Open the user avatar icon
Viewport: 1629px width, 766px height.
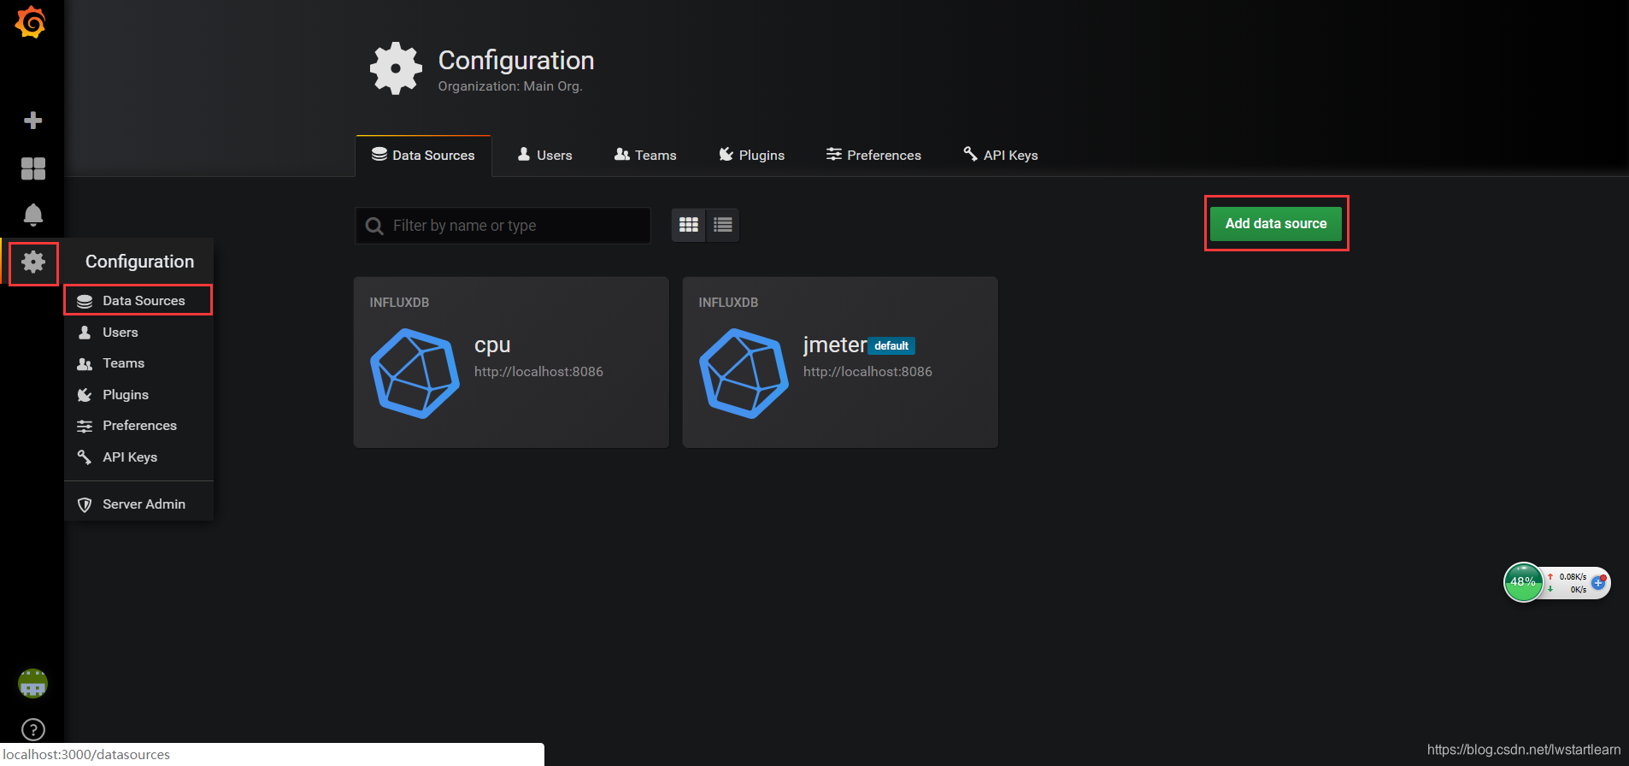point(32,683)
